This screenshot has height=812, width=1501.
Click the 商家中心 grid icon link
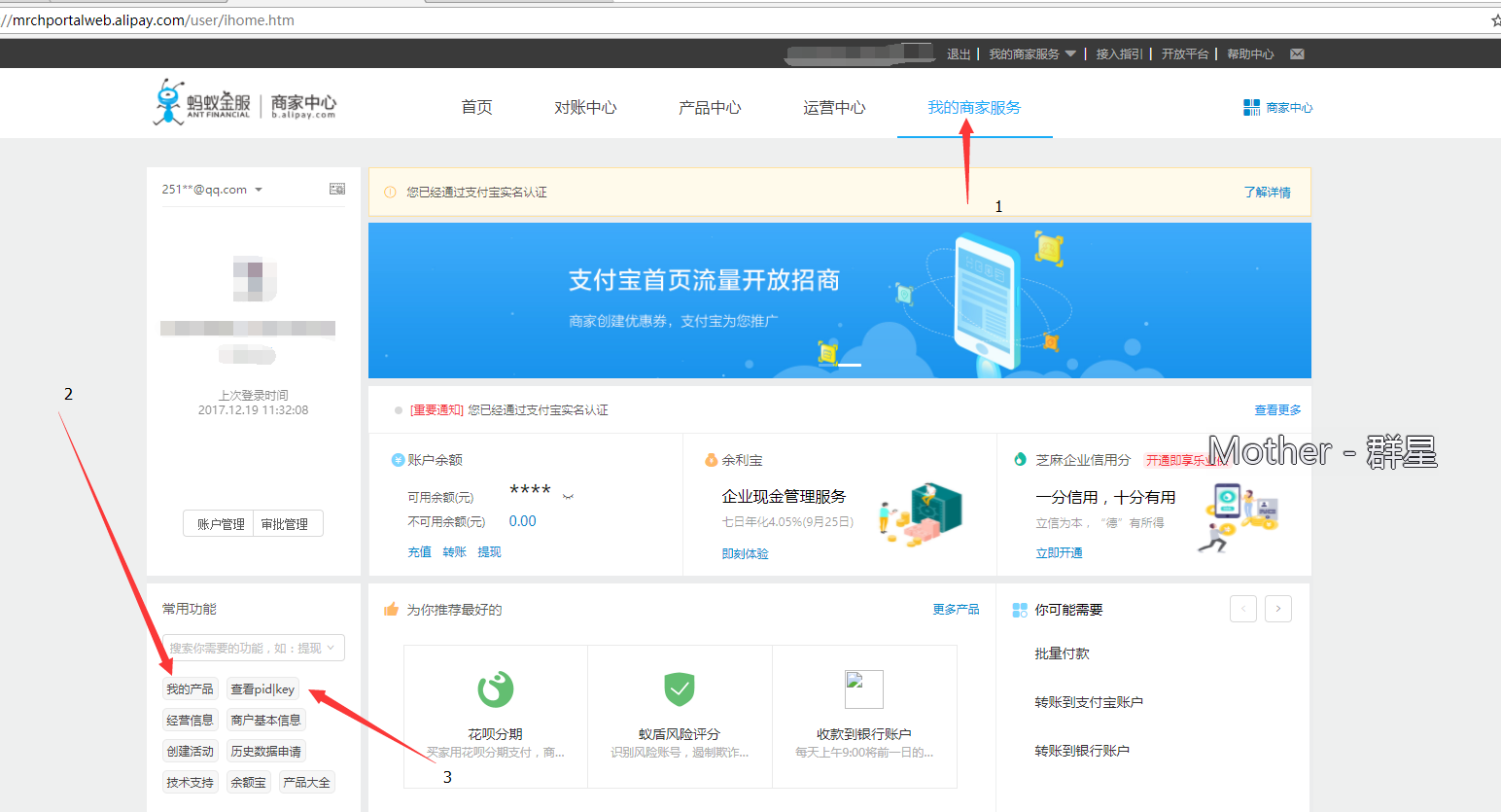click(x=1277, y=108)
